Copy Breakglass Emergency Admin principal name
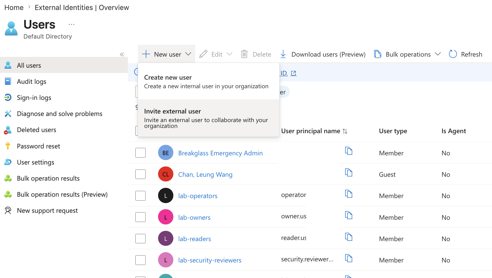 [x=349, y=151]
